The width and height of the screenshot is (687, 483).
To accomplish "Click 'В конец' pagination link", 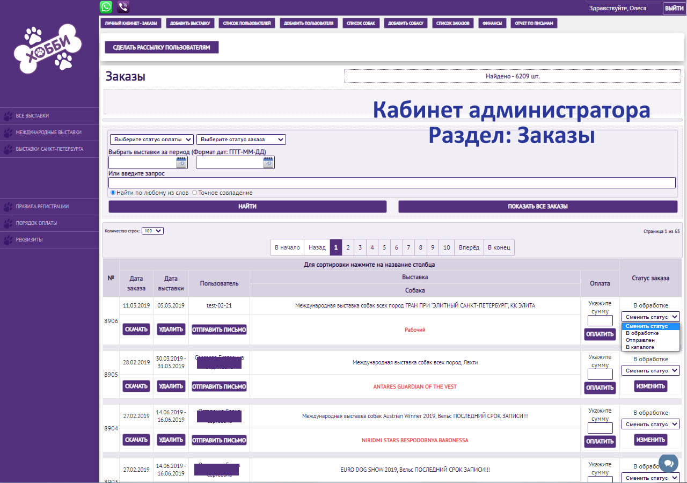I will click(499, 247).
